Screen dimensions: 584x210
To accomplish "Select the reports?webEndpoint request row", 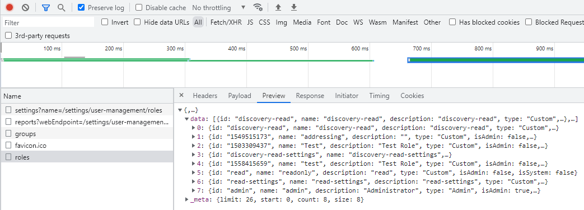I will (x=87, y=122).
